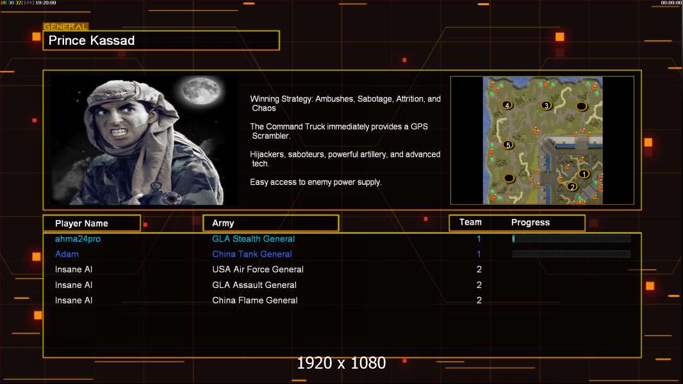Click Adam's loading progress bar
Image resolution: width=683 pixels, height=384 pixels.
pos(572,254)
